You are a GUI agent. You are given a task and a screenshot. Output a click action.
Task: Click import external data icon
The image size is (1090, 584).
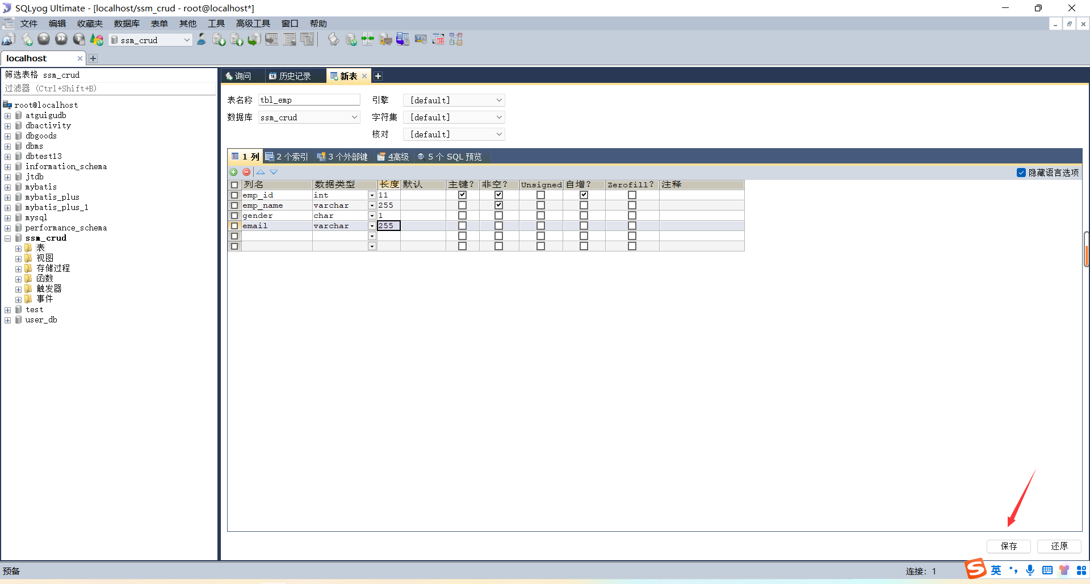[x=219, y=39]
